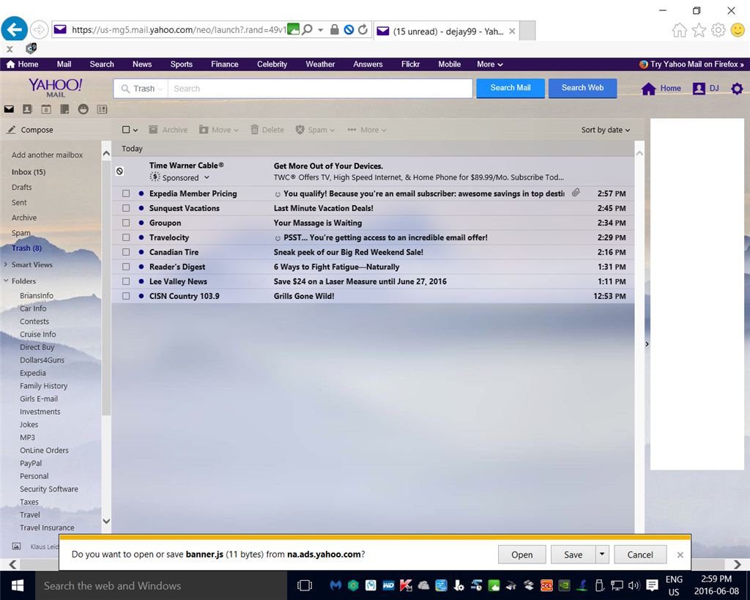Check the Canadian Tire email checkbox
The image size is (750, 600).
coord(126,252)
